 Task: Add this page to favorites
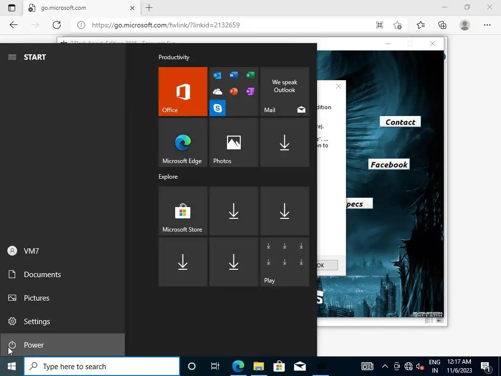(397, 25)
